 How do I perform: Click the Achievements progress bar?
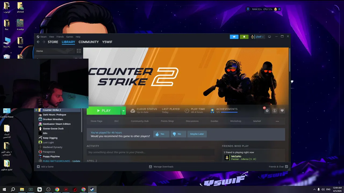coord(229,112)
